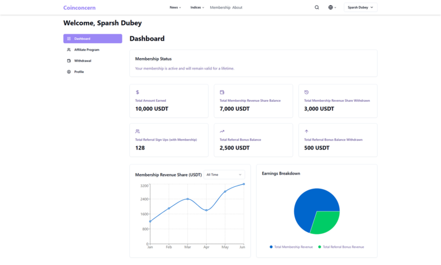Image resolution: width=441 pixels, height=265 pixels.
Task: Open the Withdrawal sidebar item
Action: 82,61
